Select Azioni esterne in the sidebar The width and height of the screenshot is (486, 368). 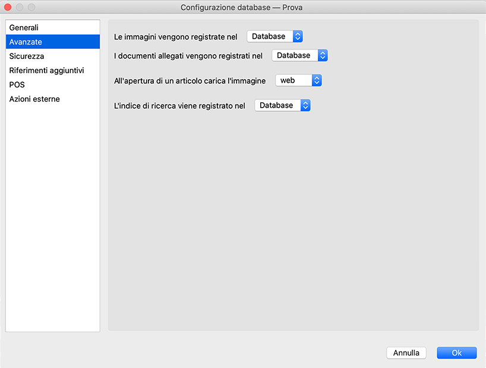34,99
